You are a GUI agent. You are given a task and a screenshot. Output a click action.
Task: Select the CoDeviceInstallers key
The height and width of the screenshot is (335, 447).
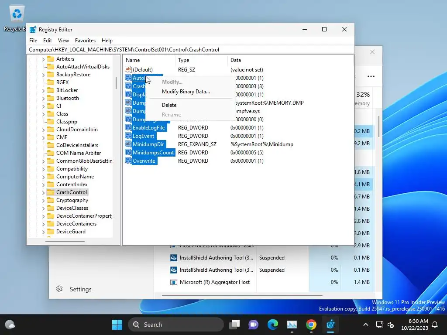(x=77, y=145)
